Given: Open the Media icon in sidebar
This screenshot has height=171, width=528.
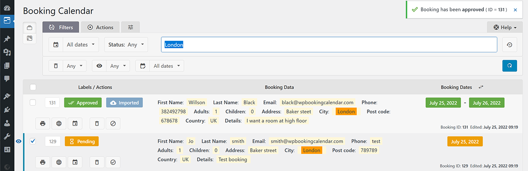Looking at the screenshot, I should (x=7, y=53).
